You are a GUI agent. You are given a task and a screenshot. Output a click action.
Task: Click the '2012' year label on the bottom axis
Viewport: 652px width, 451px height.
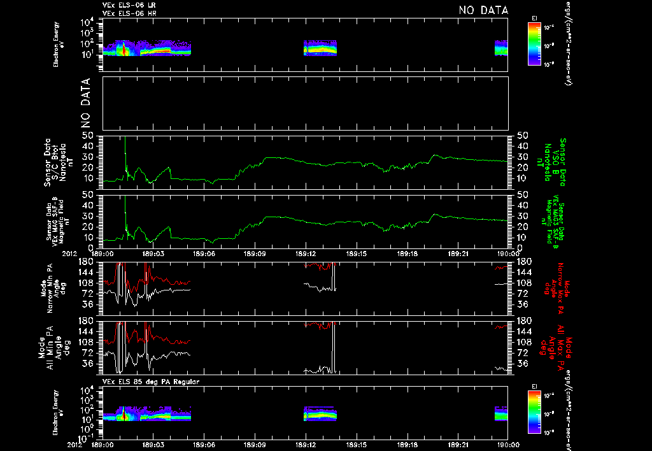point(75,445)
